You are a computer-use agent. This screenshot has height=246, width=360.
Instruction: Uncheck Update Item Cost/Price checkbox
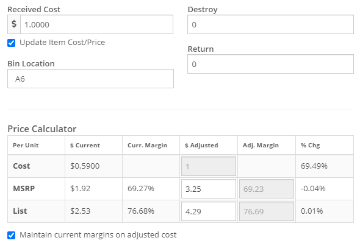(x=11, y=43)
